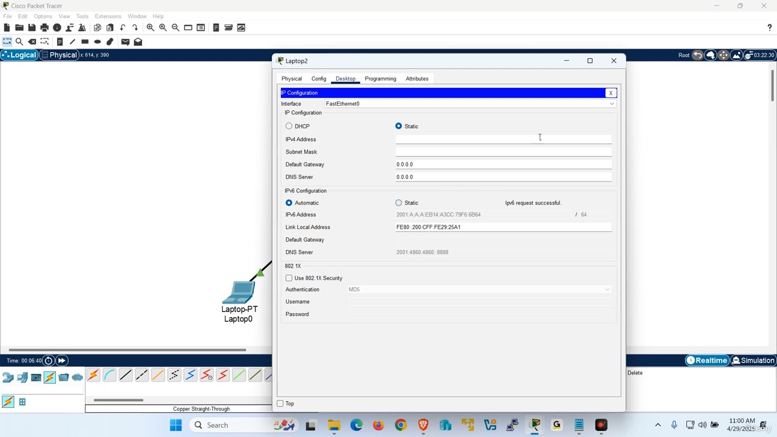Select Static IPv4 configuration
Image resolution: width=777 pixels, height=437 pixels.
coord(399,126)
